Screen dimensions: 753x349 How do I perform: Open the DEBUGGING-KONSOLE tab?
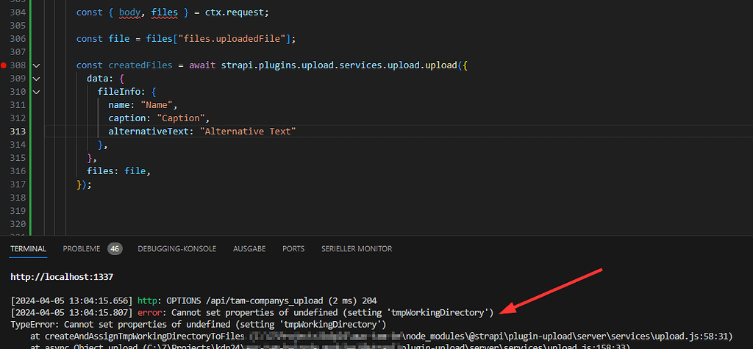click(176, 248)
